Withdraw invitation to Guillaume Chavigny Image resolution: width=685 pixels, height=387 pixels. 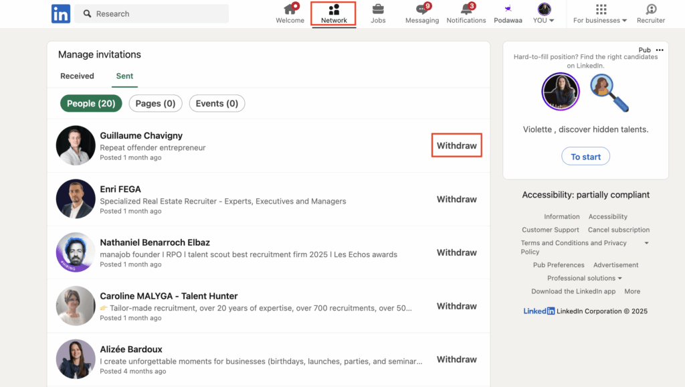pyautogui.click(x=456, y=145)
